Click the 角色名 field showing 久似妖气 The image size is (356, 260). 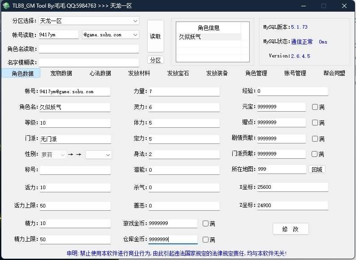click(x=75, y=108)
